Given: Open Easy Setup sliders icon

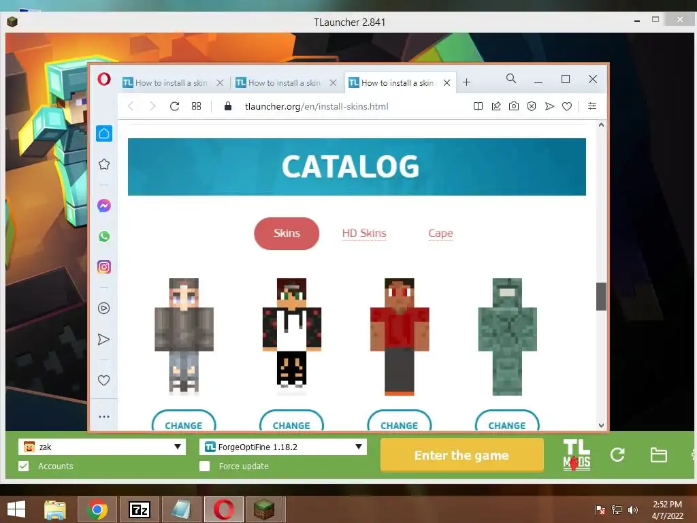Looking at the screenshot, I should (592, 106).
